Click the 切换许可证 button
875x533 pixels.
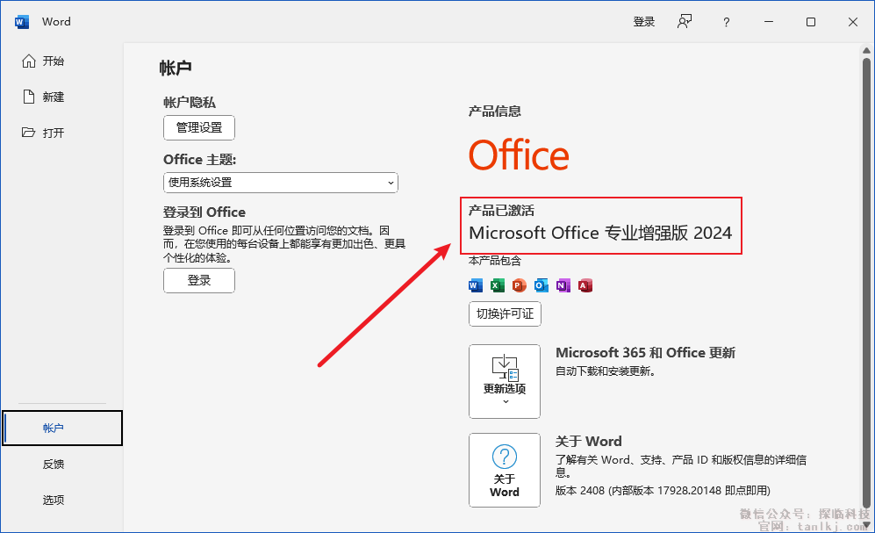click(505, 313)
